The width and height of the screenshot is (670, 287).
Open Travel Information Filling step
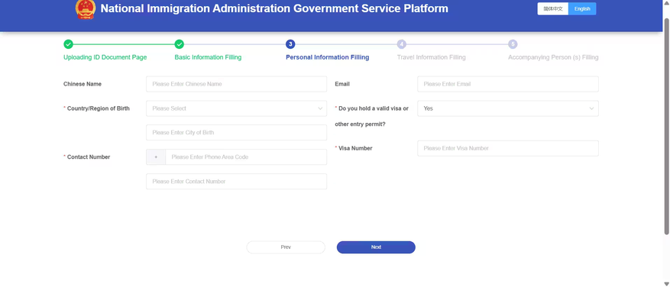[x=431, y=57]
